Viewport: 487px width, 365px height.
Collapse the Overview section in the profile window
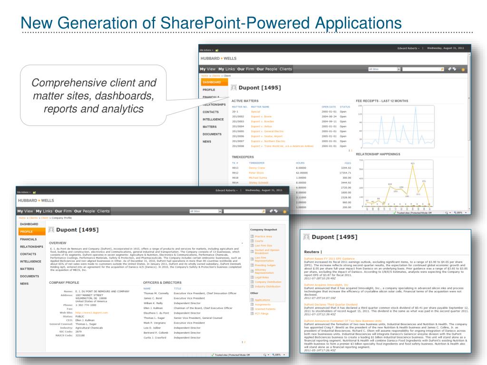pyautogui.click(x=242, y=243)
